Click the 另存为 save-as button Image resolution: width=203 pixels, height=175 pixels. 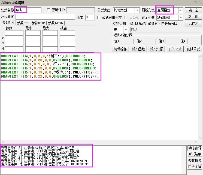coord(193,23)
